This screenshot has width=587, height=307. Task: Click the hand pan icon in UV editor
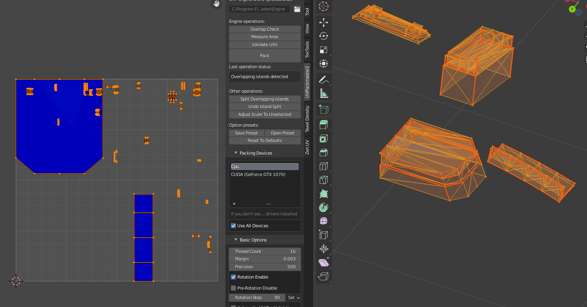pyautogui.click(x=216, y=4)
